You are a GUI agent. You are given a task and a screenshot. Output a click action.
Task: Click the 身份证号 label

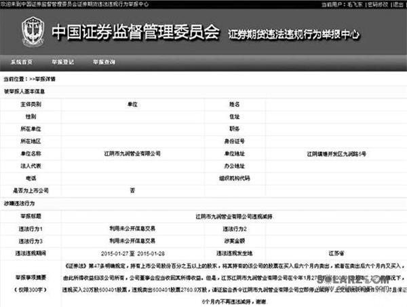point(235,141)
